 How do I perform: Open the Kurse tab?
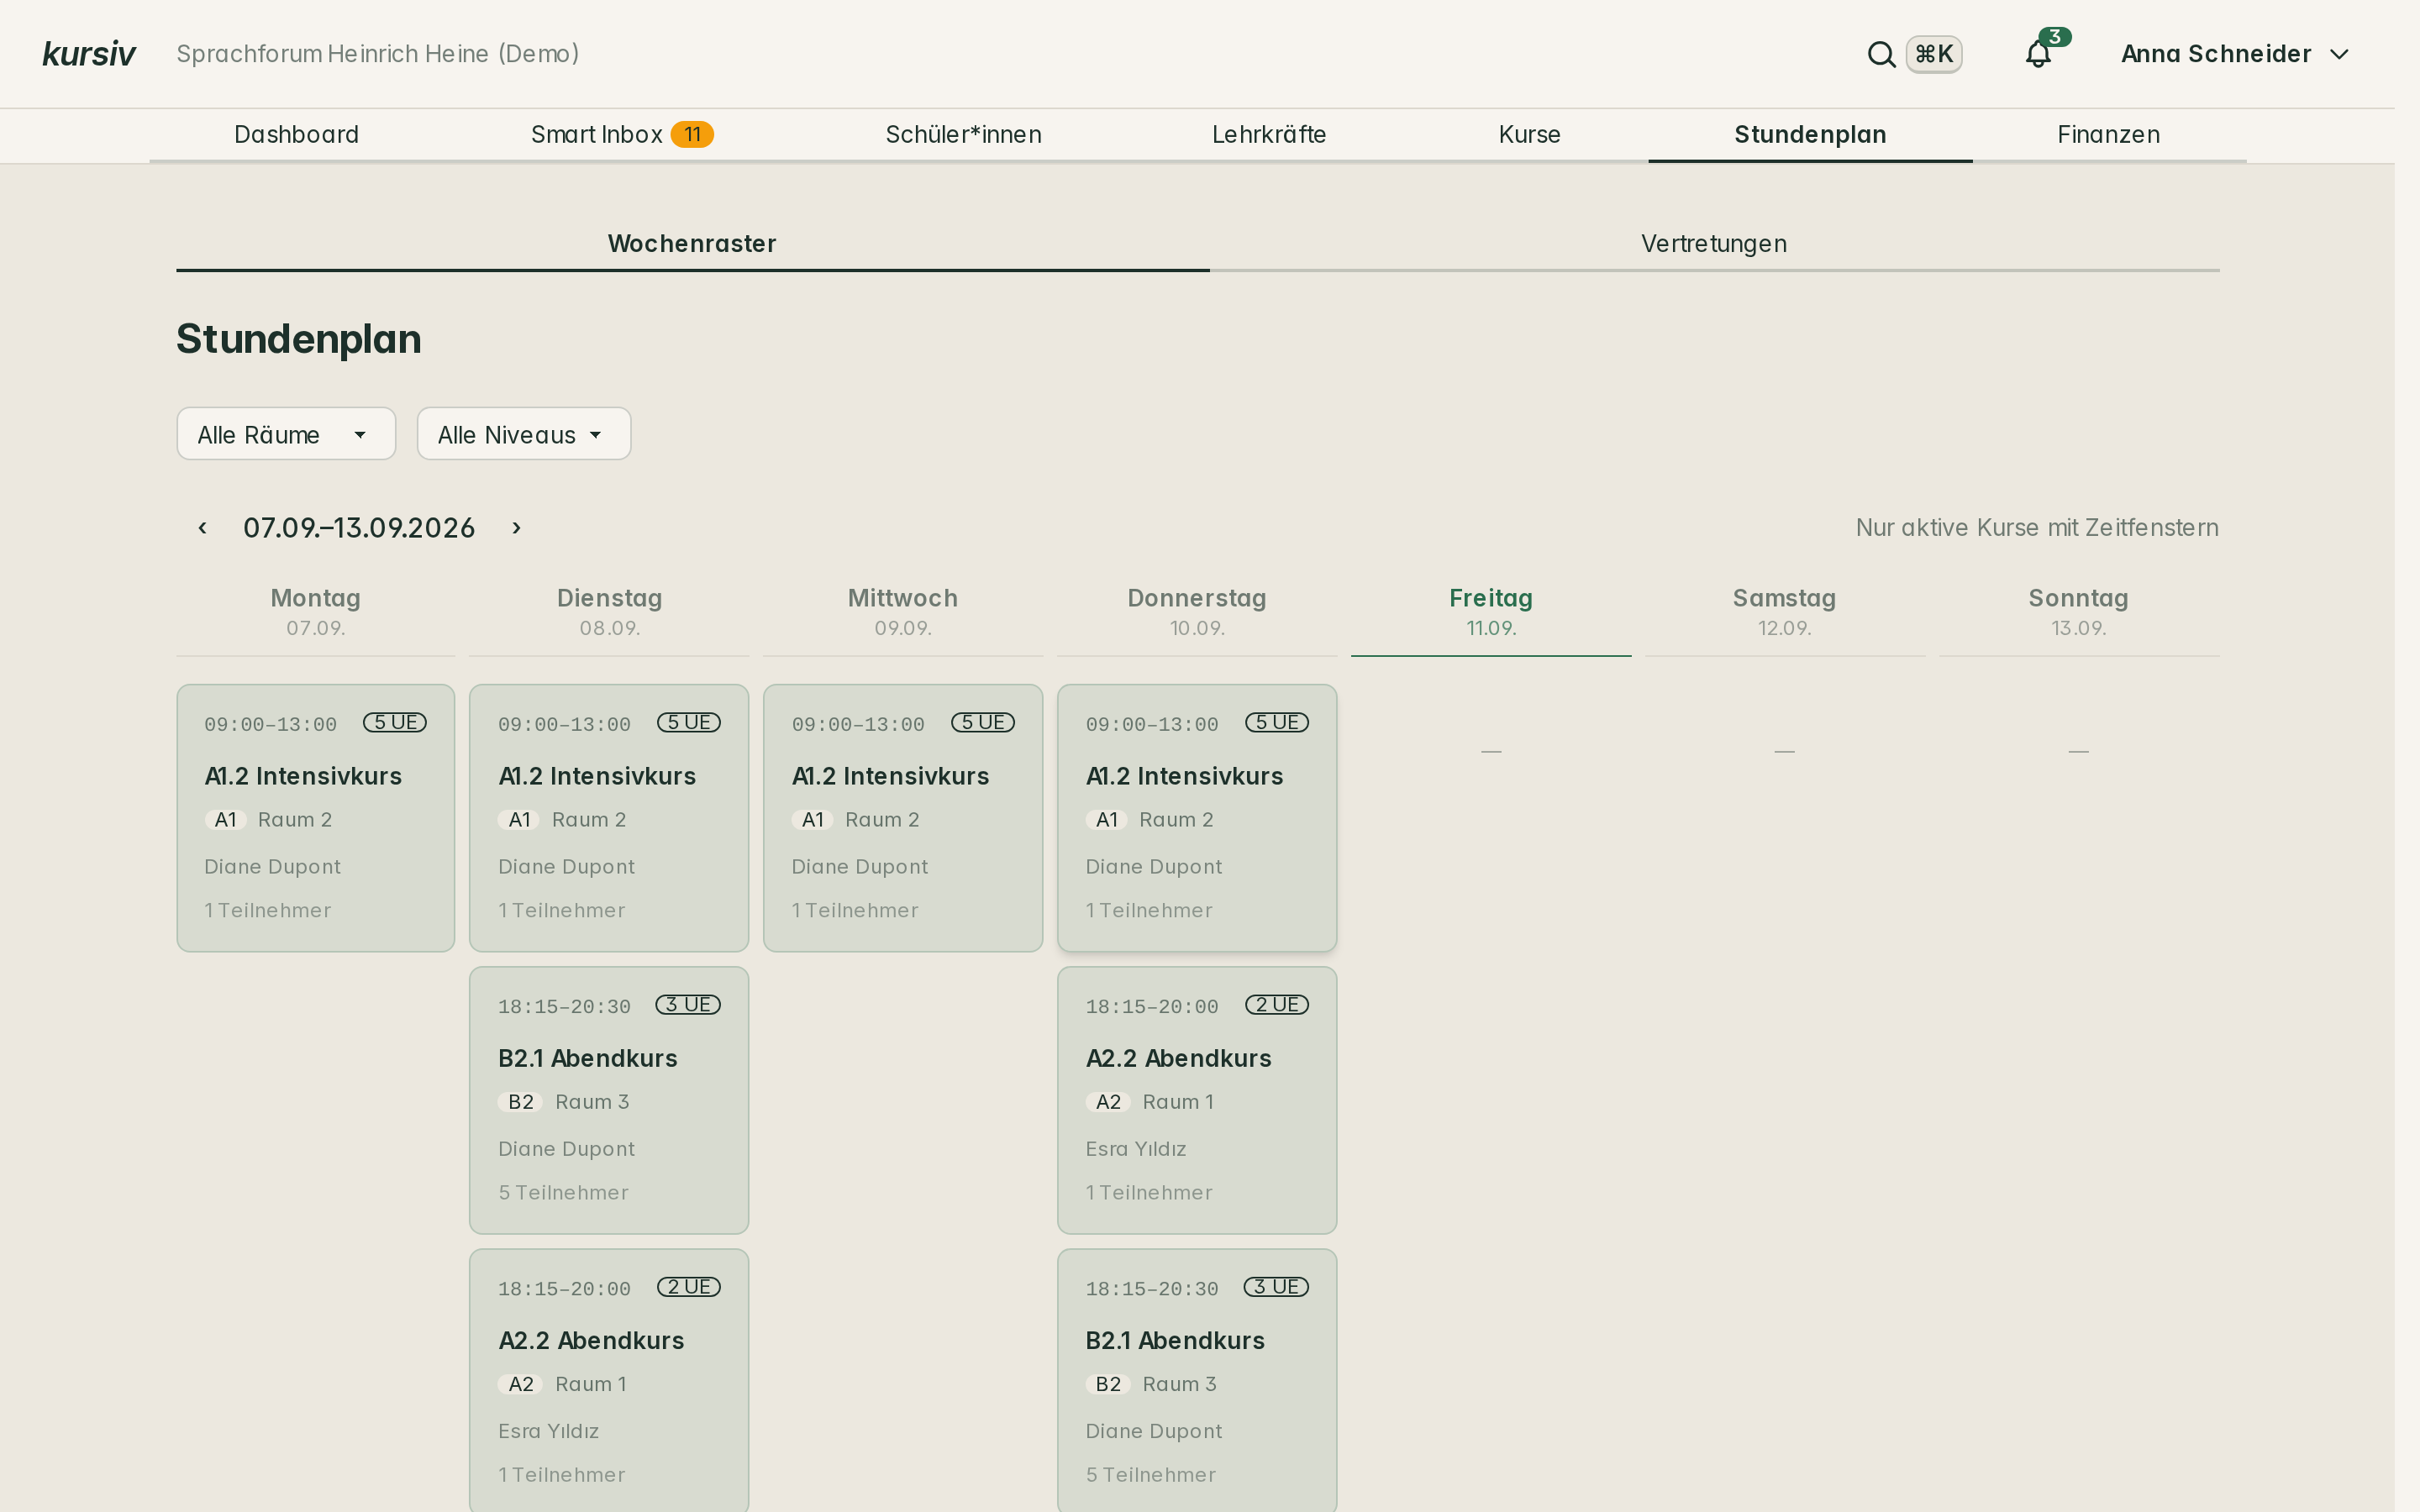coord(1529,134)
